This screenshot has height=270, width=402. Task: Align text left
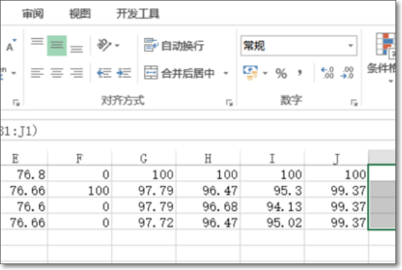click(x=38, y=73)
